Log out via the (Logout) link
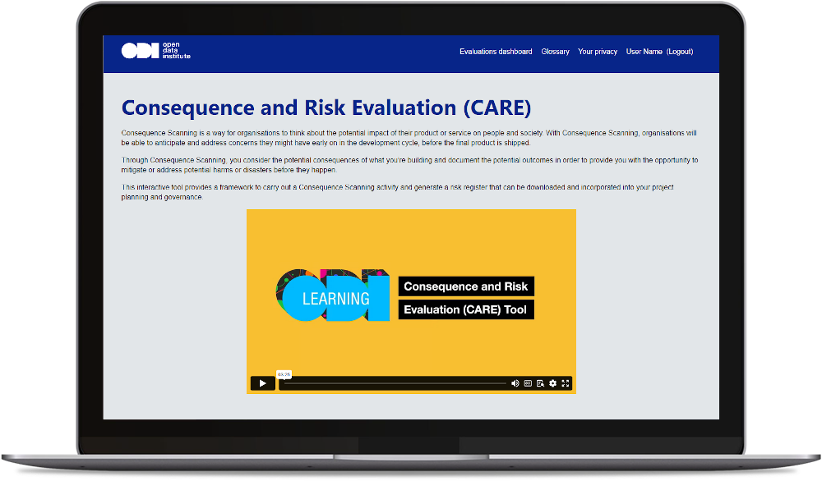822x481 pixels. click(x=680, y=52)
